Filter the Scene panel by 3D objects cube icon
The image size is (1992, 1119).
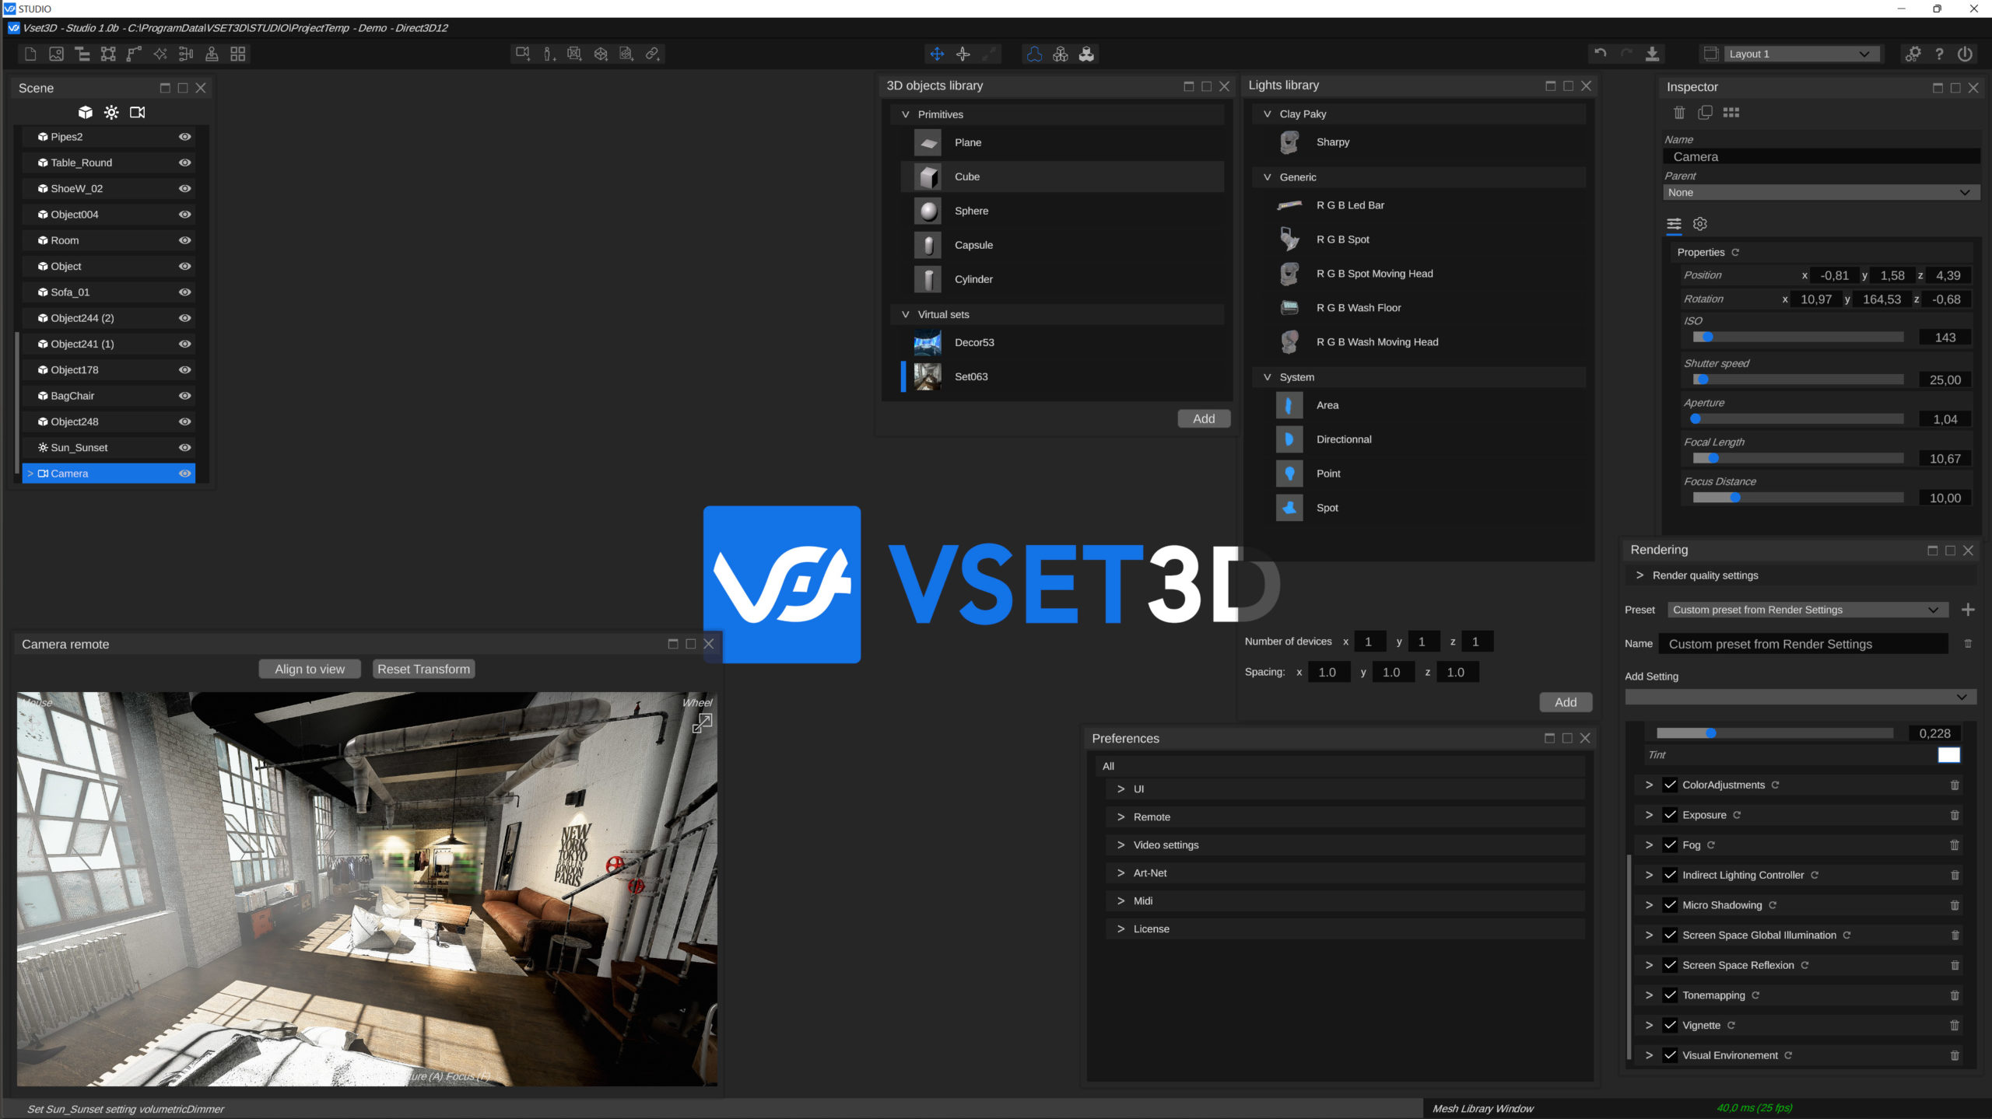click(x=86, y=113)
